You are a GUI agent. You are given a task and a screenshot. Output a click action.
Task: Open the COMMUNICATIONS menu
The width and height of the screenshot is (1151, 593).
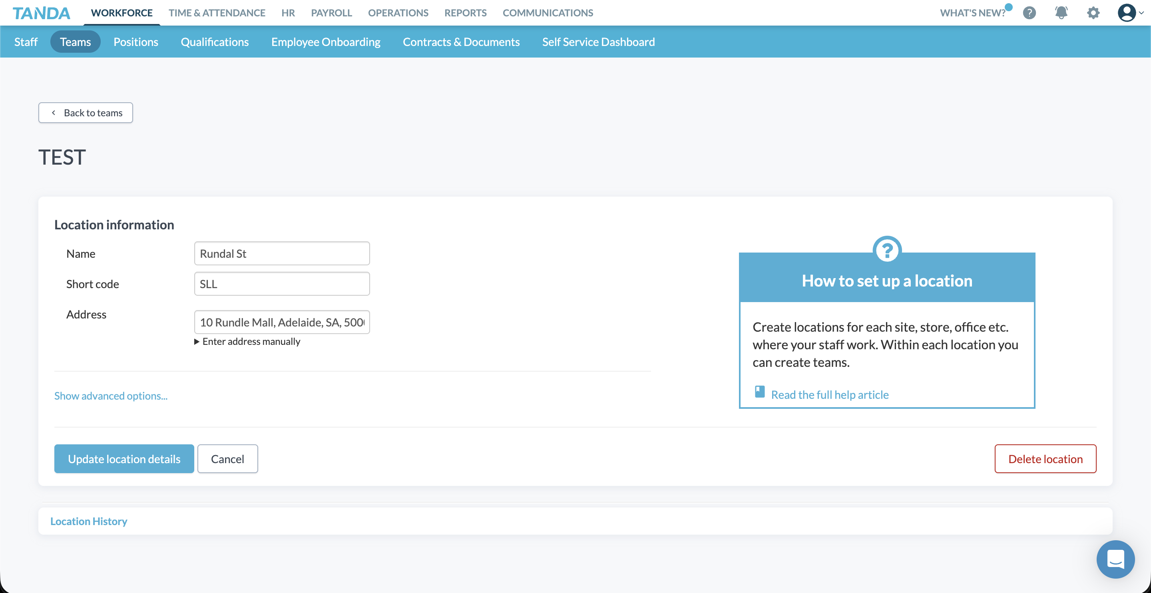pos(548,13)
